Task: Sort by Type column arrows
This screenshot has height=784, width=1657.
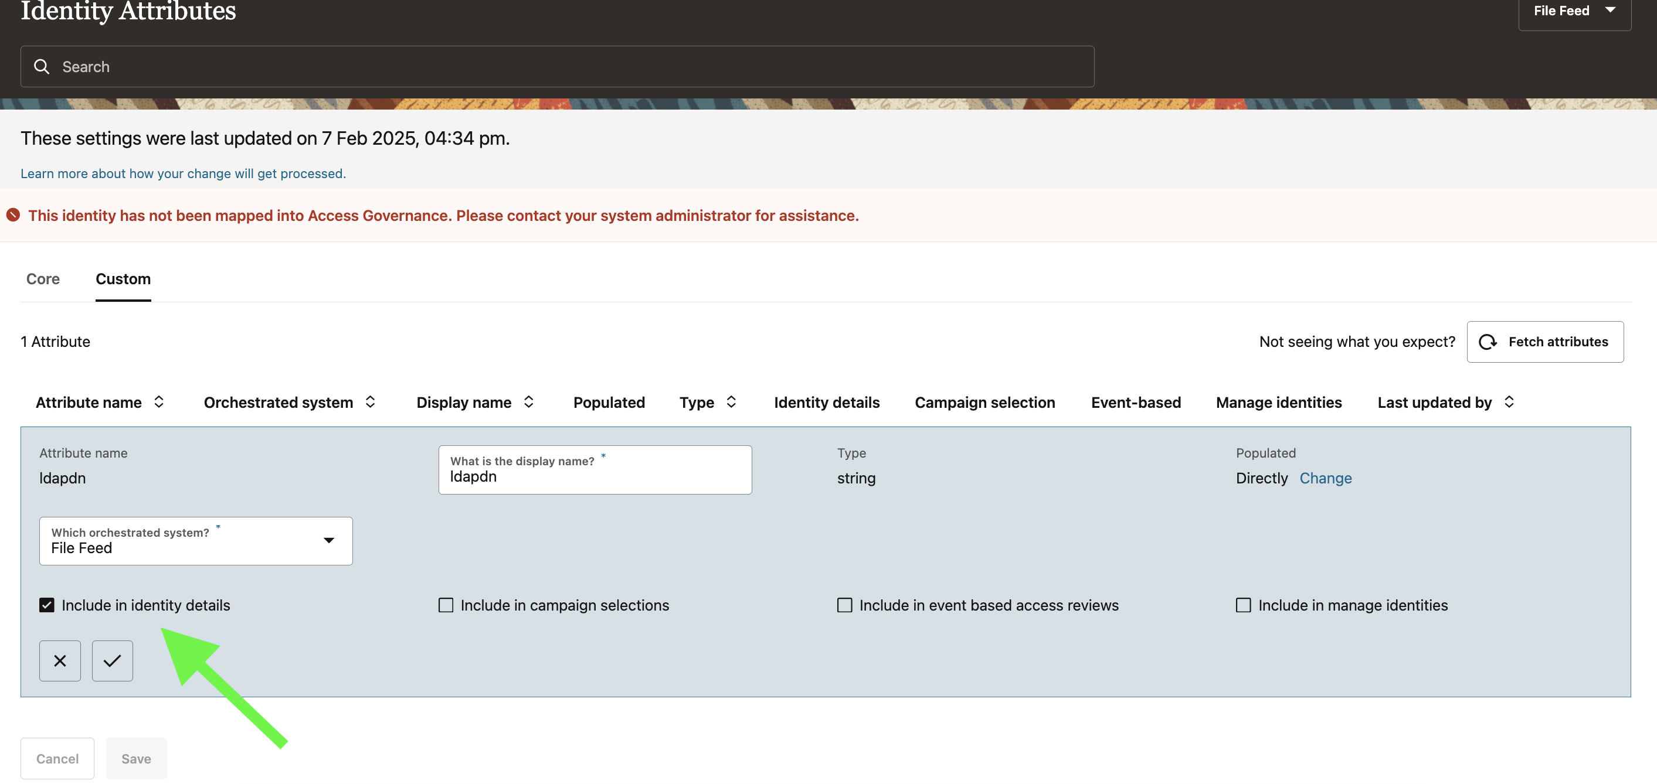Action: [x=731, y=403]
